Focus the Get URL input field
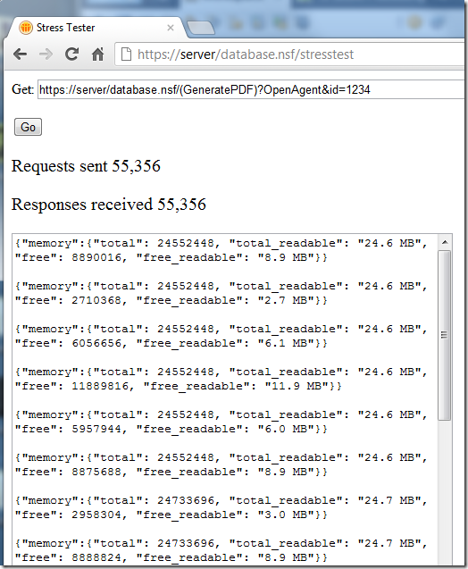The image size is (468, 569). coord(251,89)
